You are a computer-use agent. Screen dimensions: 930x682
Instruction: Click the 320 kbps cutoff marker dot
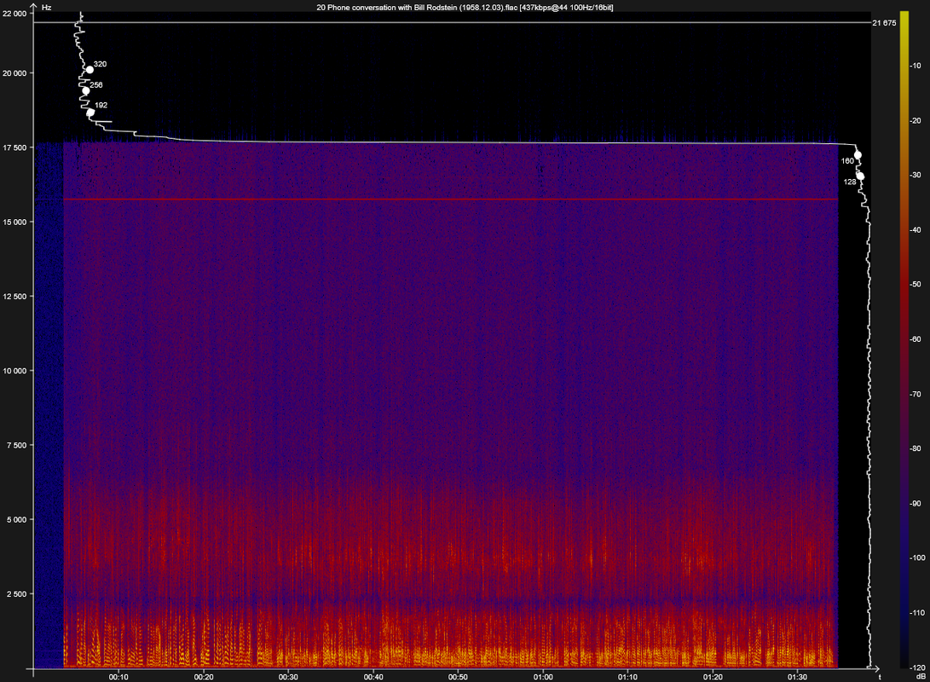(90, 70)
